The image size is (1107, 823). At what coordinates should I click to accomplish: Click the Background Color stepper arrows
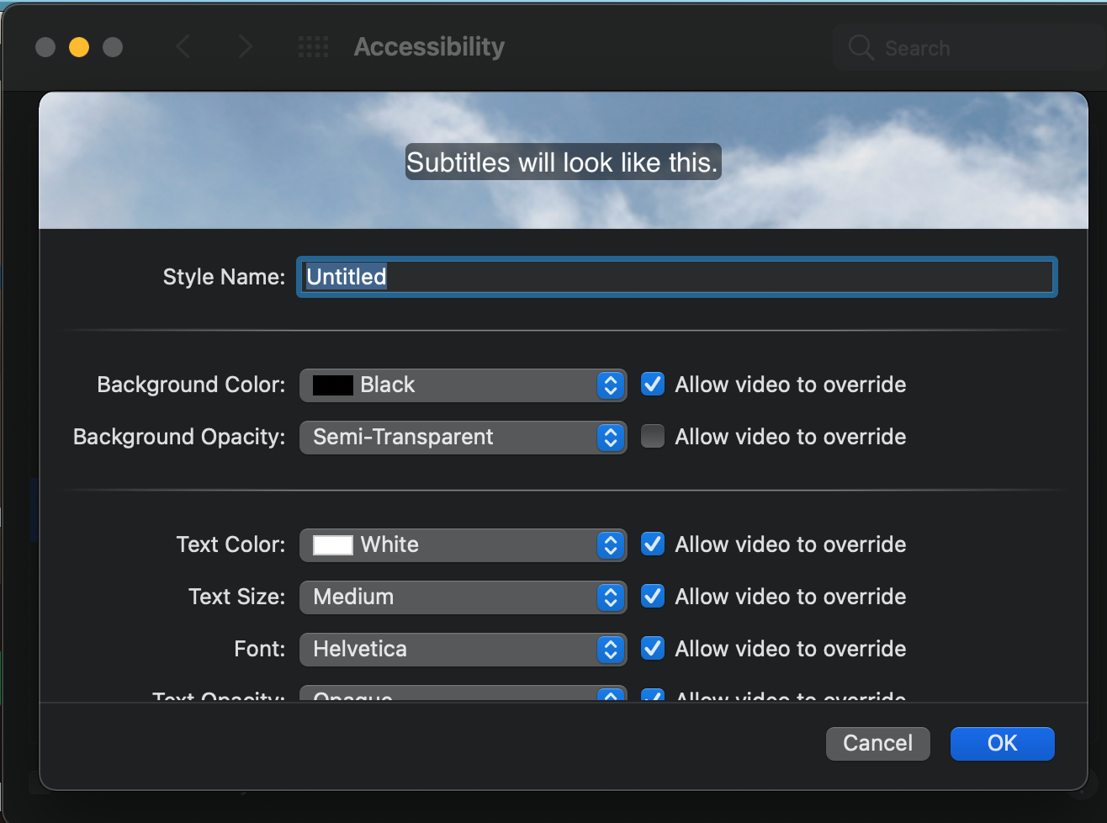pyautogui.click(x=611, y=385)
